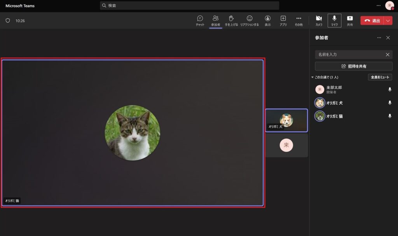Click the participants (参加者) icon
The height and width of the screenshot is (236, 398).
(x=215, y=20)
